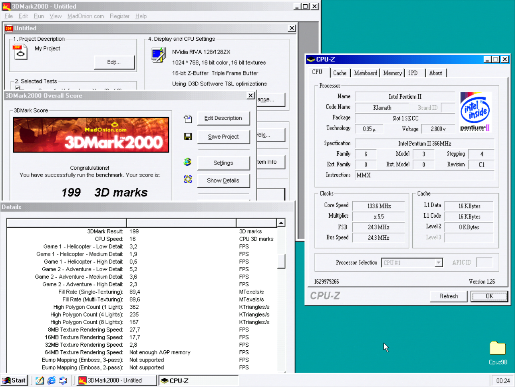Image resolution: width=515 pixels, height=387 pixels.
Task: Click the Edit Description button
Action: (223, 118)
